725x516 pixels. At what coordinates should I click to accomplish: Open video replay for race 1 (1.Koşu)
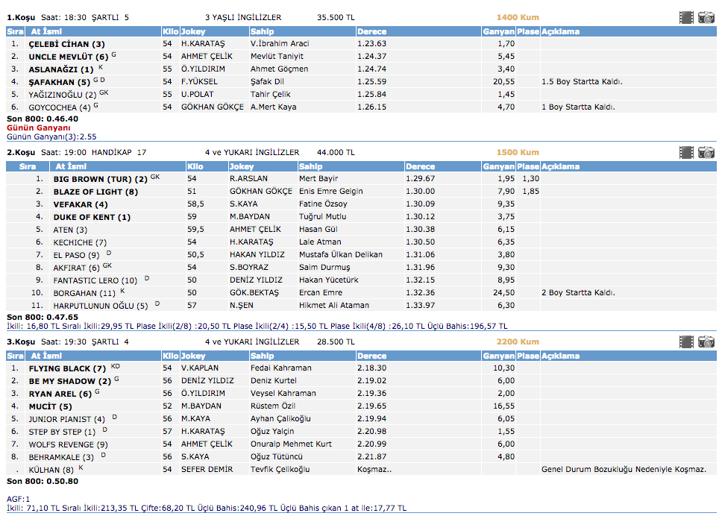[686, 17]
